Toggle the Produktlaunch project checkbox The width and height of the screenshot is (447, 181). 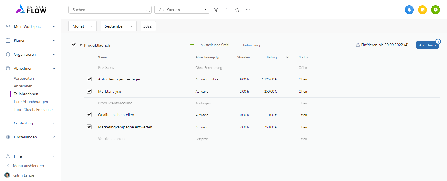pos(74,44)
